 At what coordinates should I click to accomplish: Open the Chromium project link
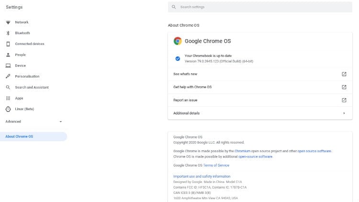(242, 151)
